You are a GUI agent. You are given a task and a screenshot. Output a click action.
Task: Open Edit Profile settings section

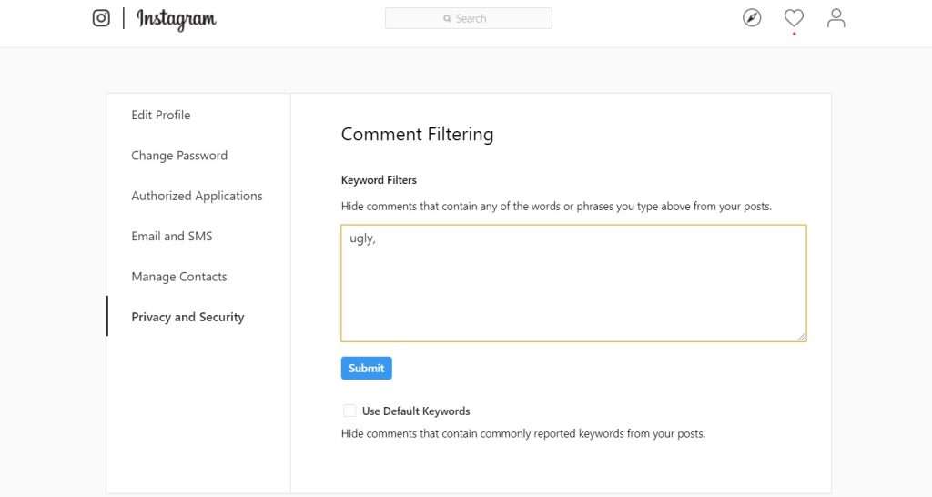[x=161, y=116]
